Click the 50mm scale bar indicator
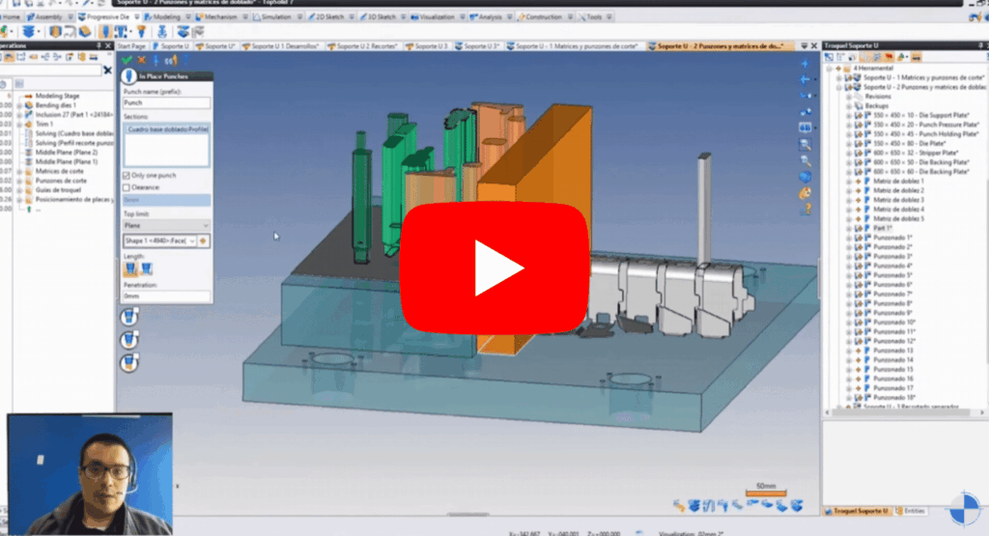The width and height of the screenshot is (989, 536). (766, 490)
